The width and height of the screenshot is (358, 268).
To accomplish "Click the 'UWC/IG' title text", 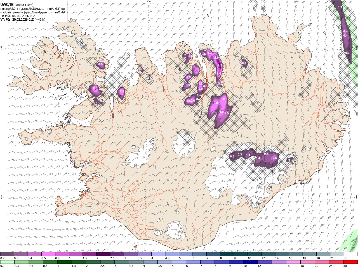I will (7, 4).
